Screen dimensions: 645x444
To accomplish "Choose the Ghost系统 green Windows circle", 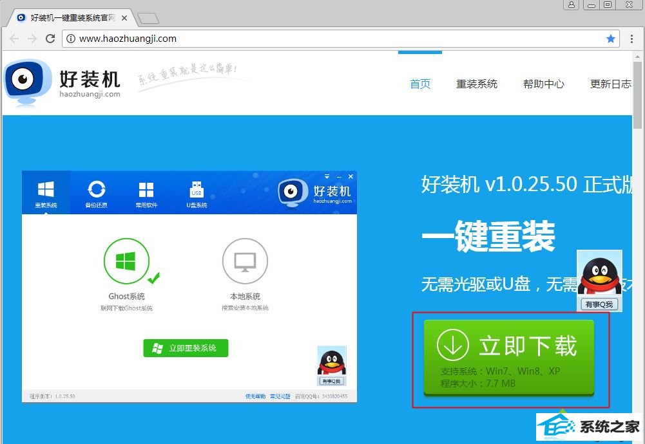I will coord(126,261).
